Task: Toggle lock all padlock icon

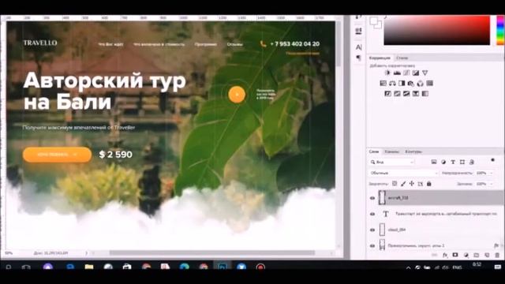Action: (x=429, y=184)
